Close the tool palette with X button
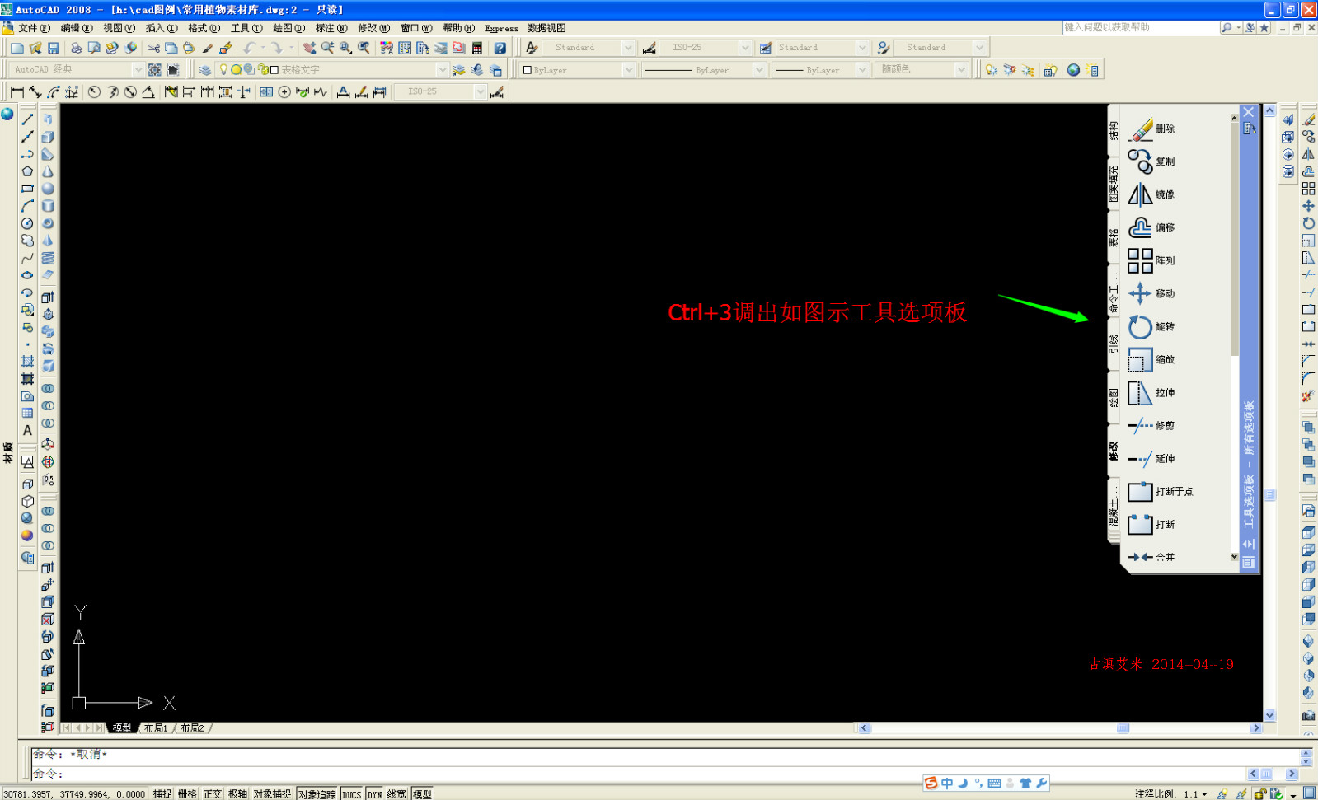 1249,112
